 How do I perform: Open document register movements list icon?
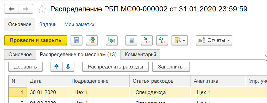pos(131,40)
